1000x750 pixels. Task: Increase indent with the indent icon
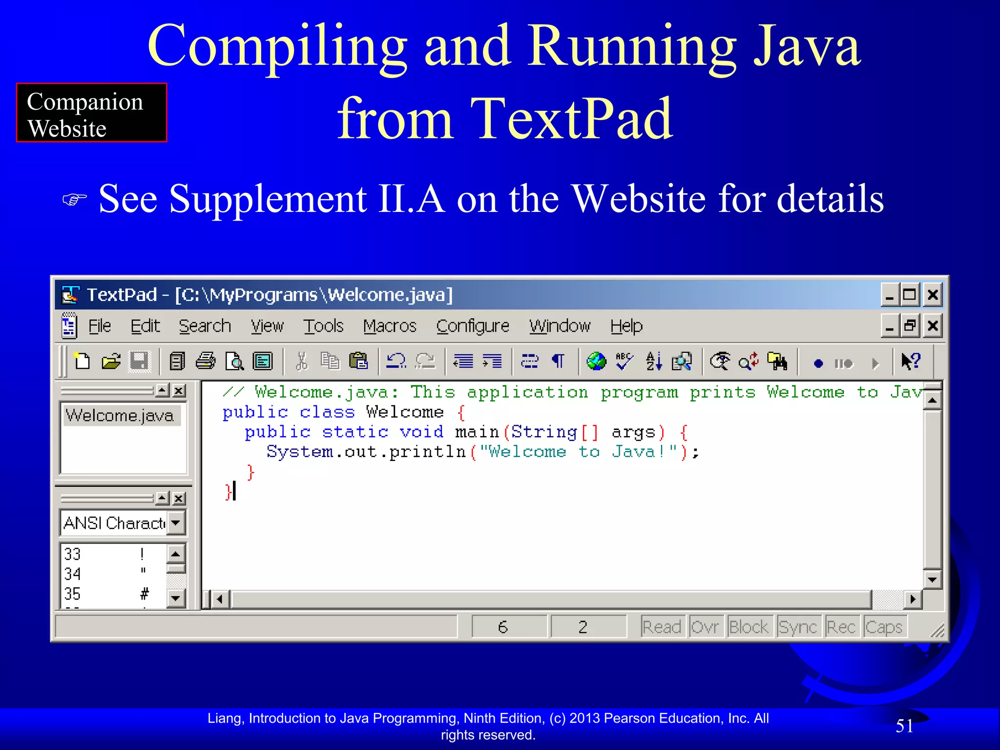tap(492, 362)
